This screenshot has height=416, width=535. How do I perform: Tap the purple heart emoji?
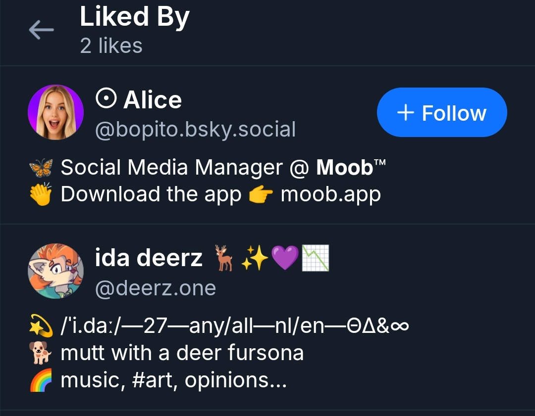(x=285, y=258)
